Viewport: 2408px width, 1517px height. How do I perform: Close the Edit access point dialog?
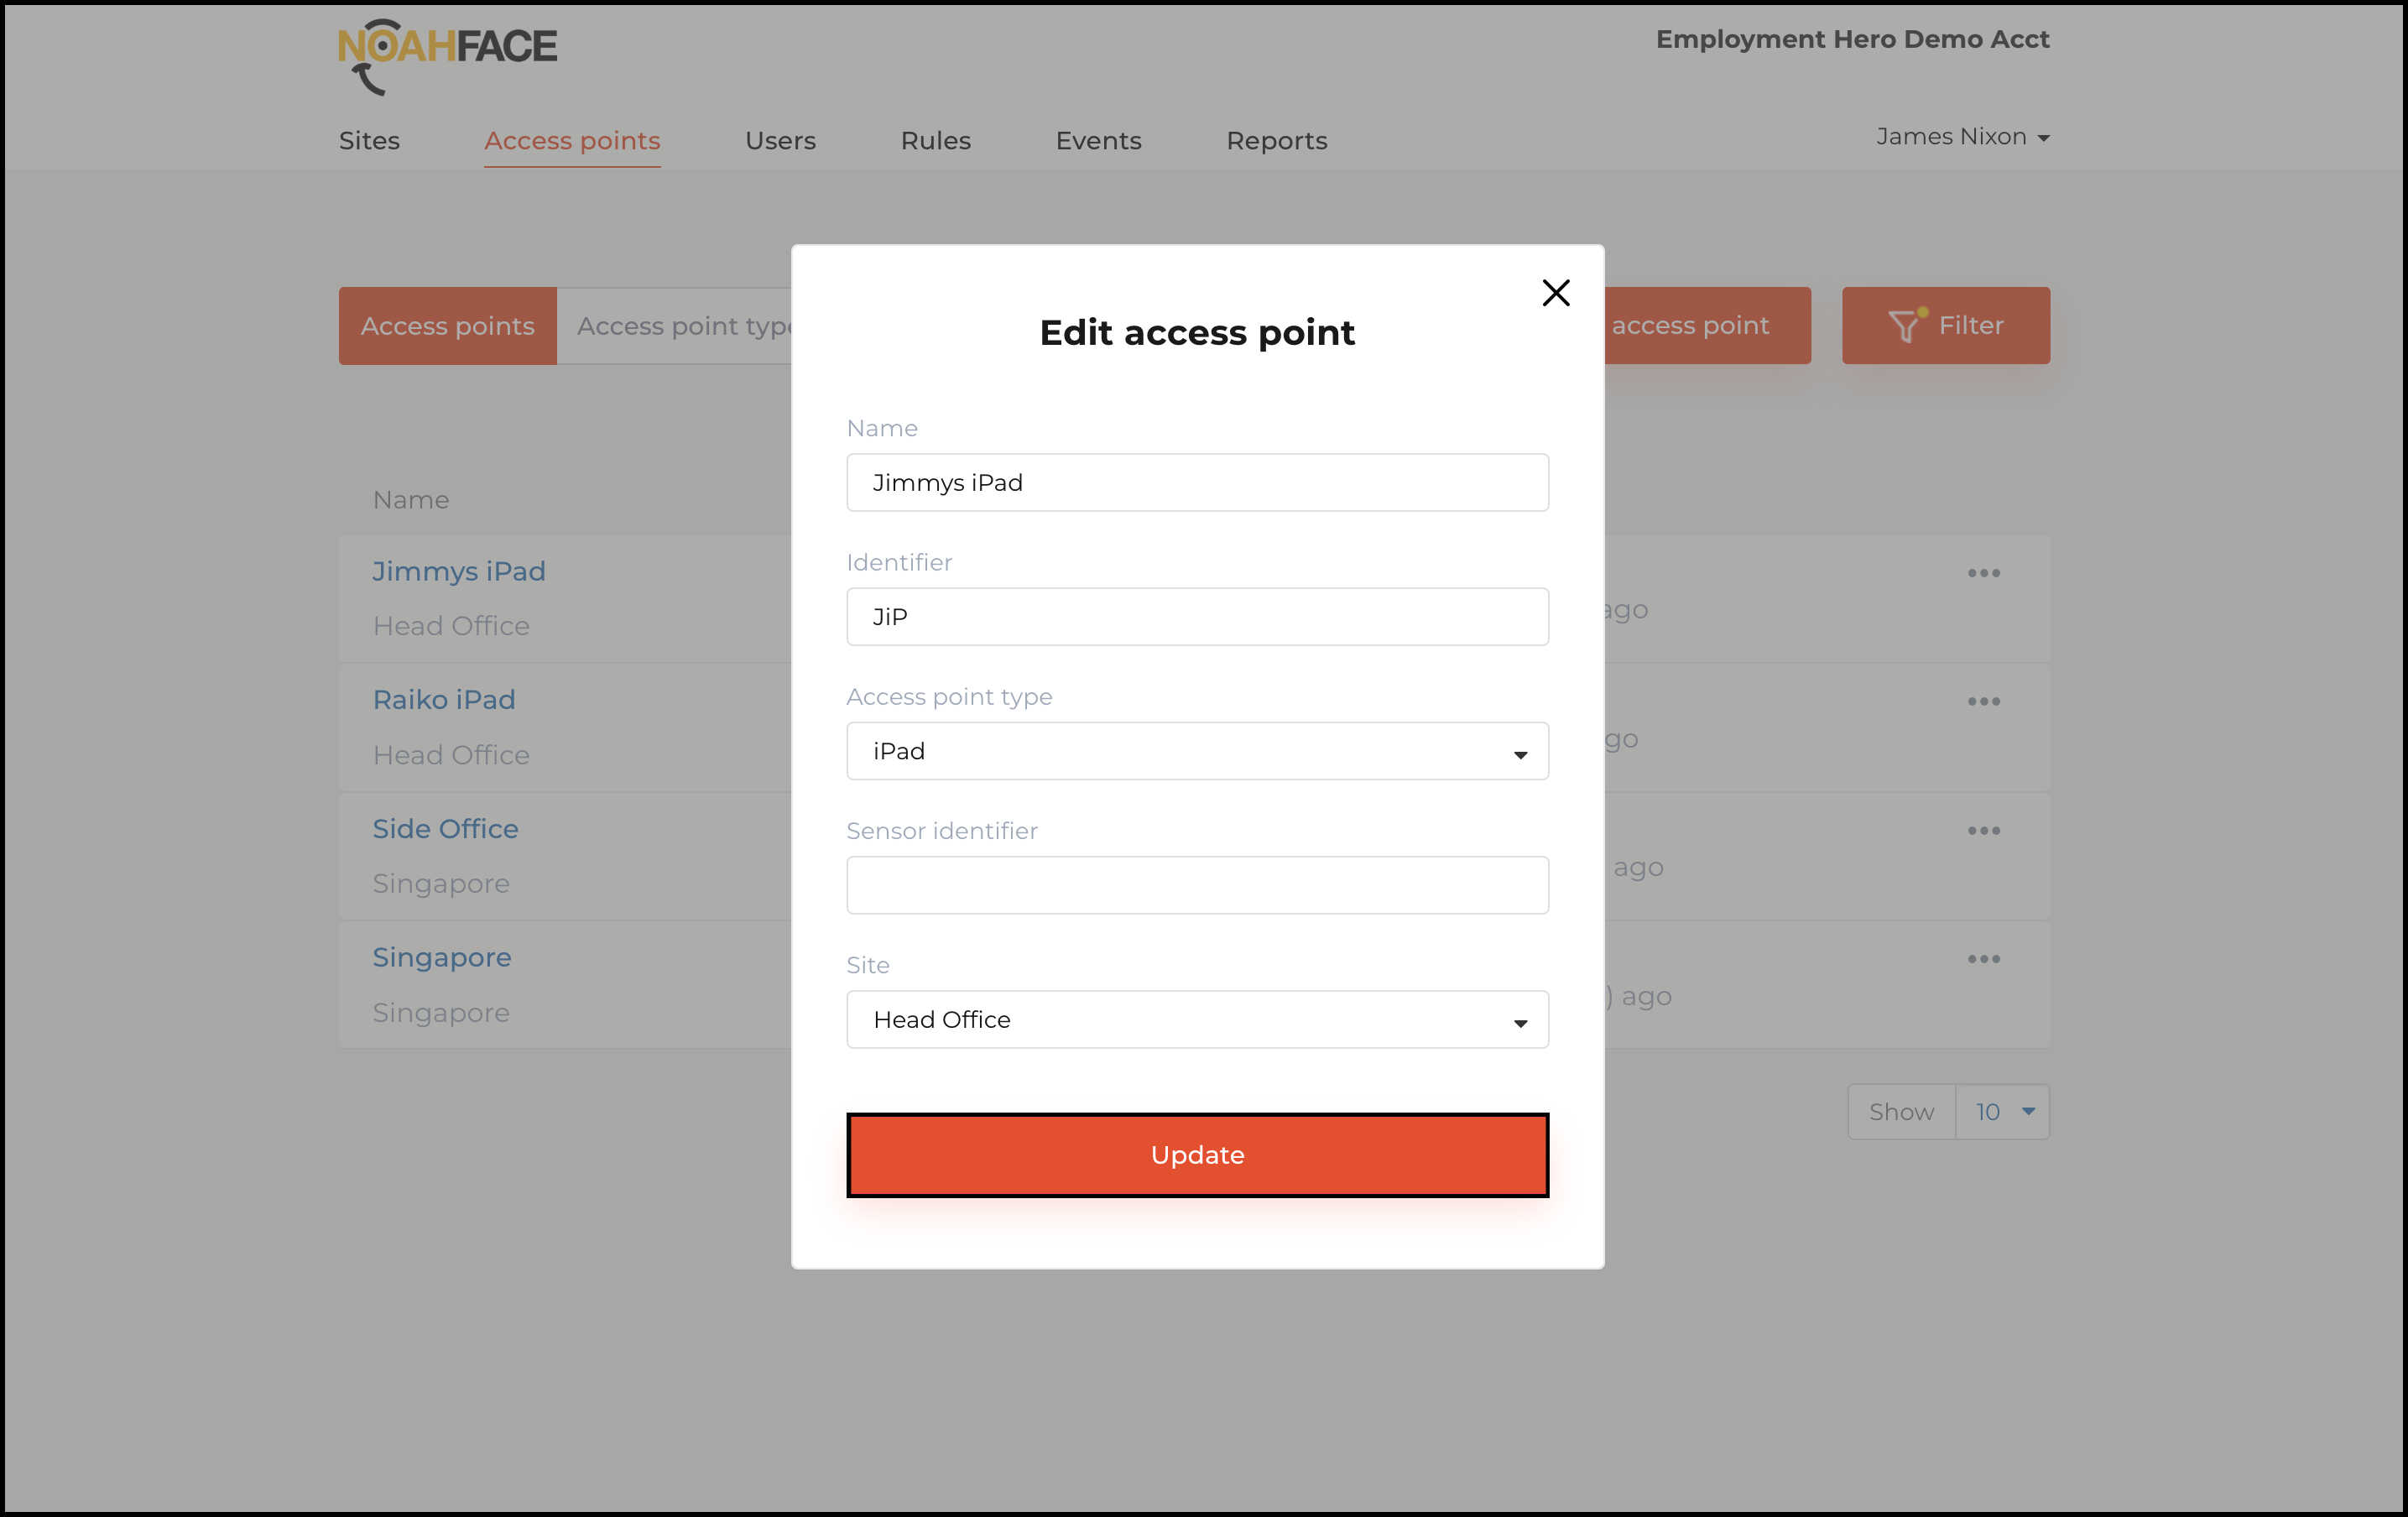pos(1555,293)
